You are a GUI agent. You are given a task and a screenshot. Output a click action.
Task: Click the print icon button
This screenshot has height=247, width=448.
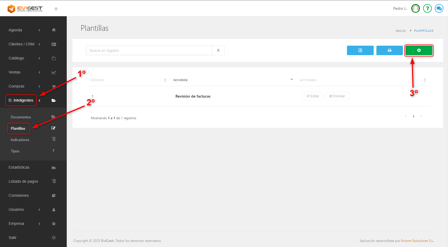click(x=389, y=50)
